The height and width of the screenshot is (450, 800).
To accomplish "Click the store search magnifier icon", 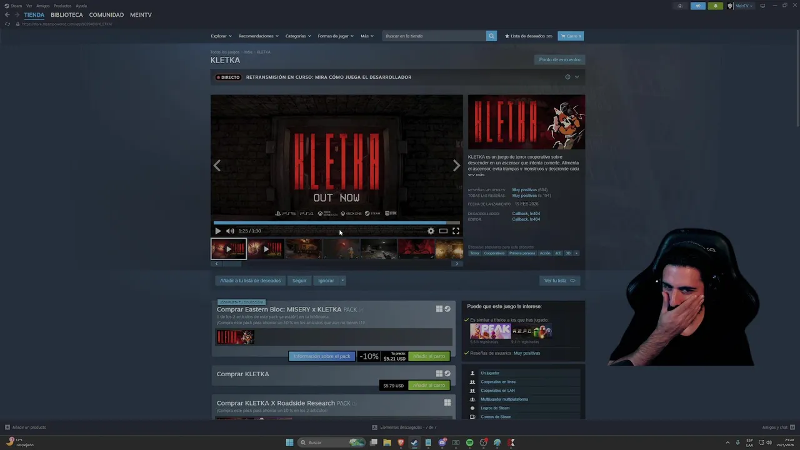I will (x=491, y=36).
